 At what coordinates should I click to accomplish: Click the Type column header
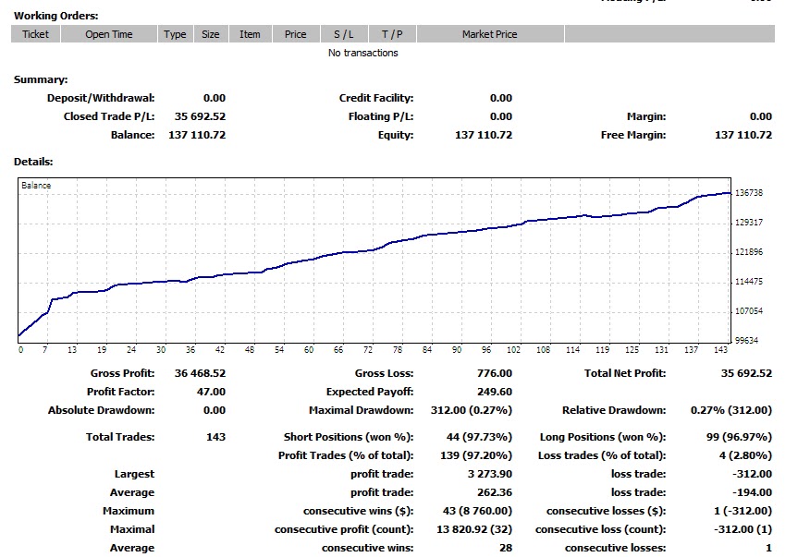[x=175, y=34]
